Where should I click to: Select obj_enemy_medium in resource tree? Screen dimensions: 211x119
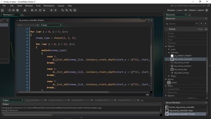click(x=182, y=66)
